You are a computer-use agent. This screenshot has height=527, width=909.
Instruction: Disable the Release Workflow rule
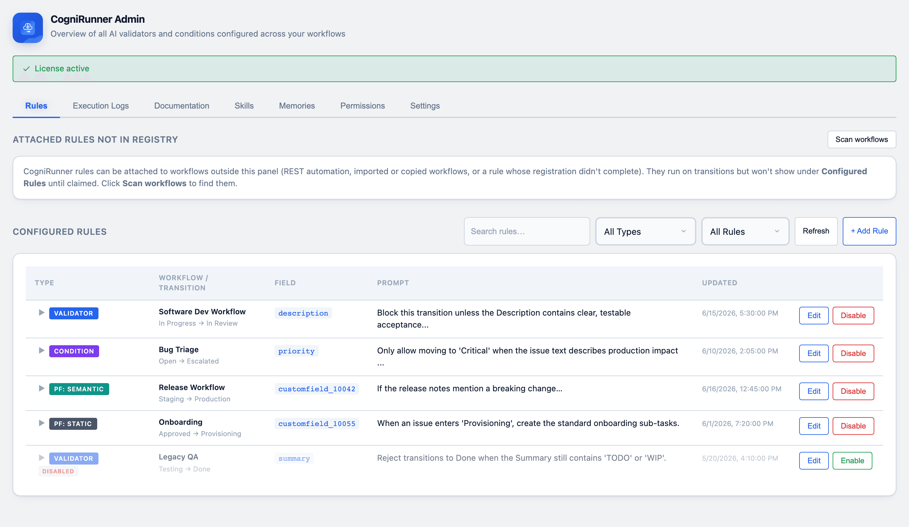[853, 391]
